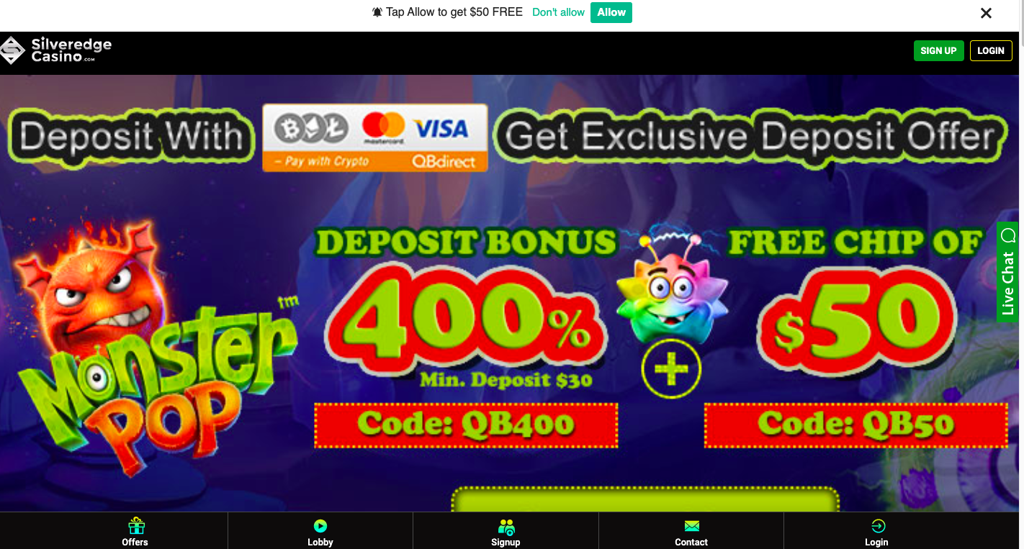The image size is (1024, 549).
Task: Open the Offers gift icon
Action: 135,526
